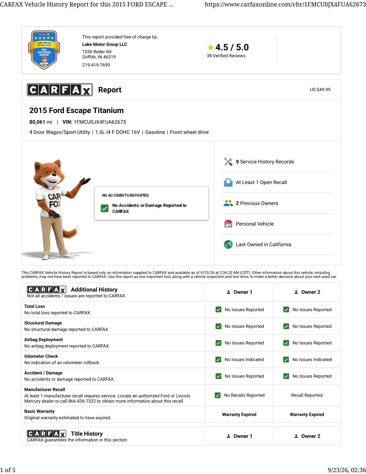Select Last Owned in California entry
This screenshot has height=474, width=366.
click(x=277, y=244)
